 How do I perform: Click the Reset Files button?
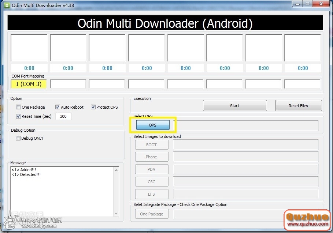pyautogui.click(x=299, y=106)
